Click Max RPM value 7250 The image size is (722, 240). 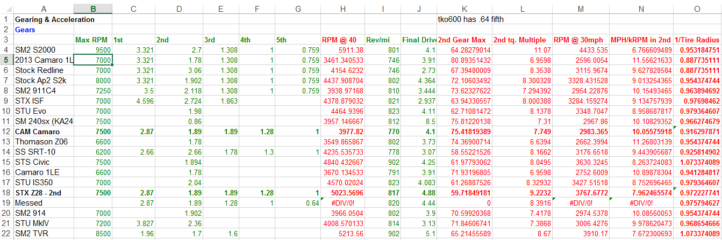pyautogui.click(x=93, y=91)
